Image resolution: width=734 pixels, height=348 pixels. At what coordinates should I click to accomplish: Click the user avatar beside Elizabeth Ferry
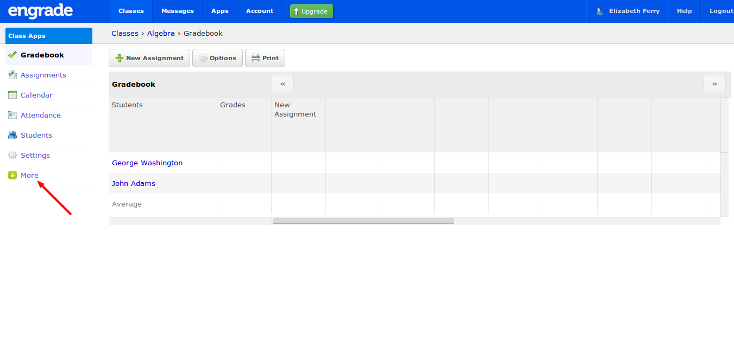coord(599,11)
